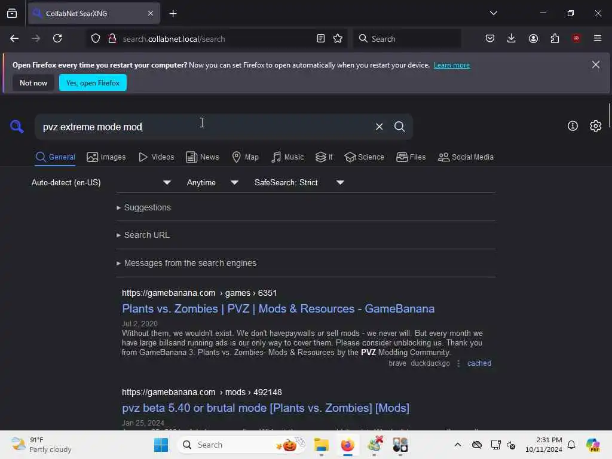612x459 pixels.
Task: Open Extensions puzzle icon
Action: pyautogui.click(x=555, y=38)
